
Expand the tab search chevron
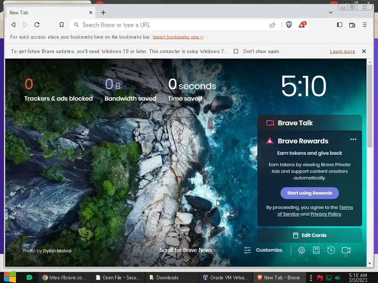click(x=331, y=13)
